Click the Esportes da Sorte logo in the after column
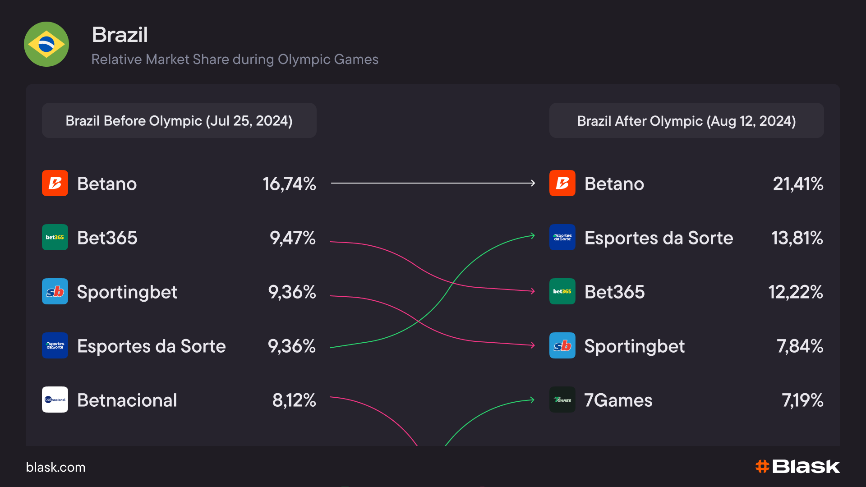The image size is (866, 487). [x=562, y=237]
